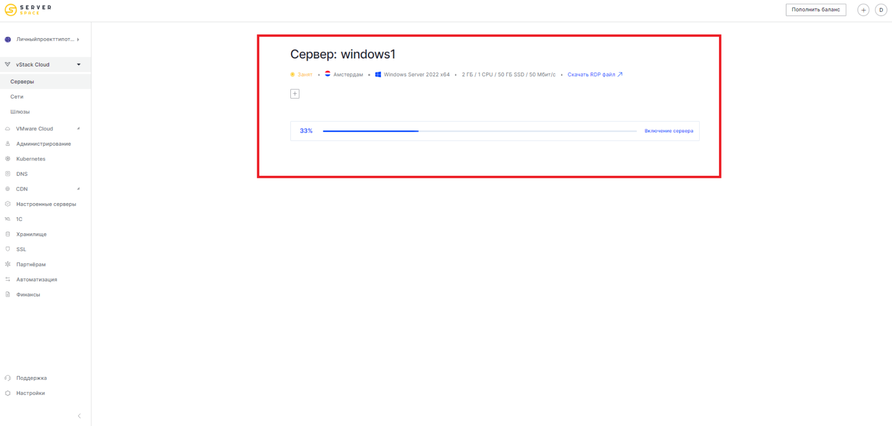Open the Серверы section
892x426 pixels.
[46, 82]
